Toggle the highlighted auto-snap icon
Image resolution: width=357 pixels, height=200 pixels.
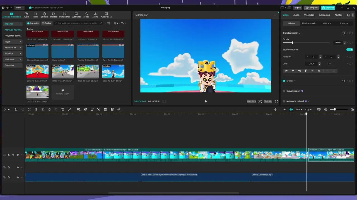pyautogui.click(x=291, y=109)
